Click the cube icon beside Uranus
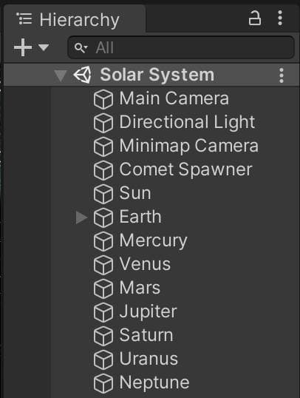Screen dimensions: 300x398 click(103, 360)
